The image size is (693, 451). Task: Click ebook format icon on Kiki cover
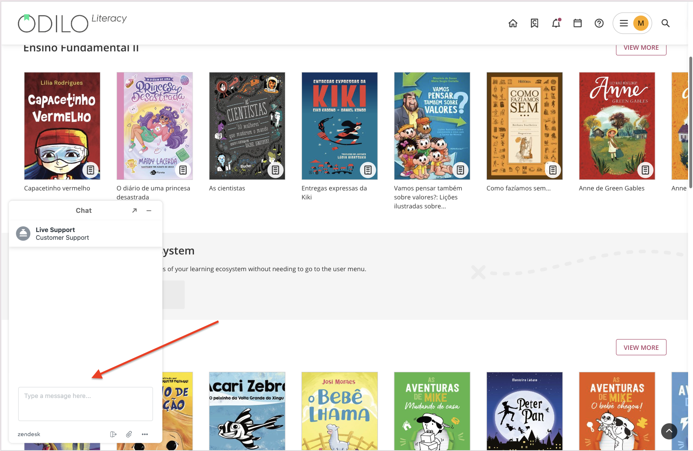pyautogui.click(x=368, y=170)
